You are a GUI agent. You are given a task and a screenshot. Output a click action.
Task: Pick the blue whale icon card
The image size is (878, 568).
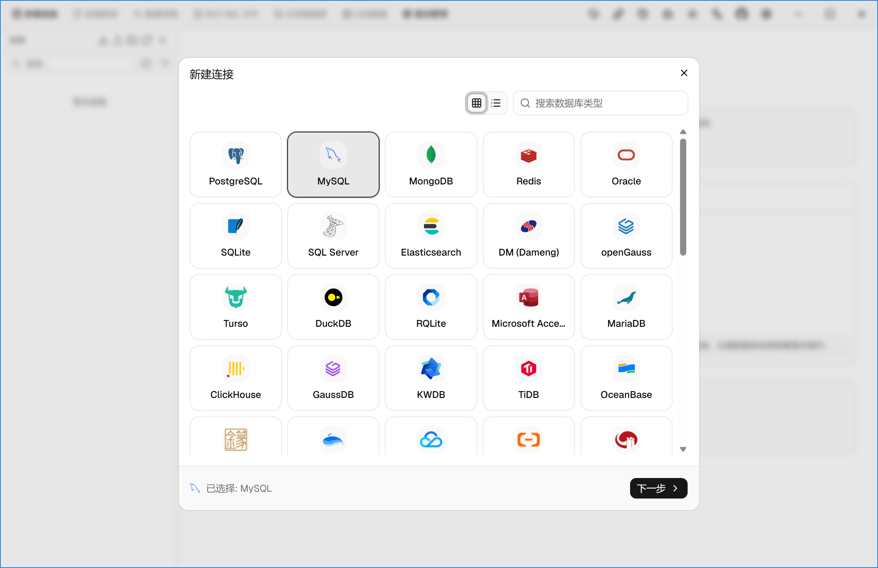click(x=333, y=436)
